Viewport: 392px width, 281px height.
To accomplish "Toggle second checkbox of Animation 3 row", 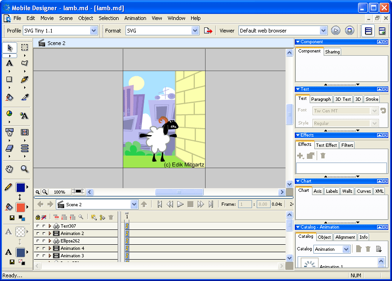I will tap(44, 256).
